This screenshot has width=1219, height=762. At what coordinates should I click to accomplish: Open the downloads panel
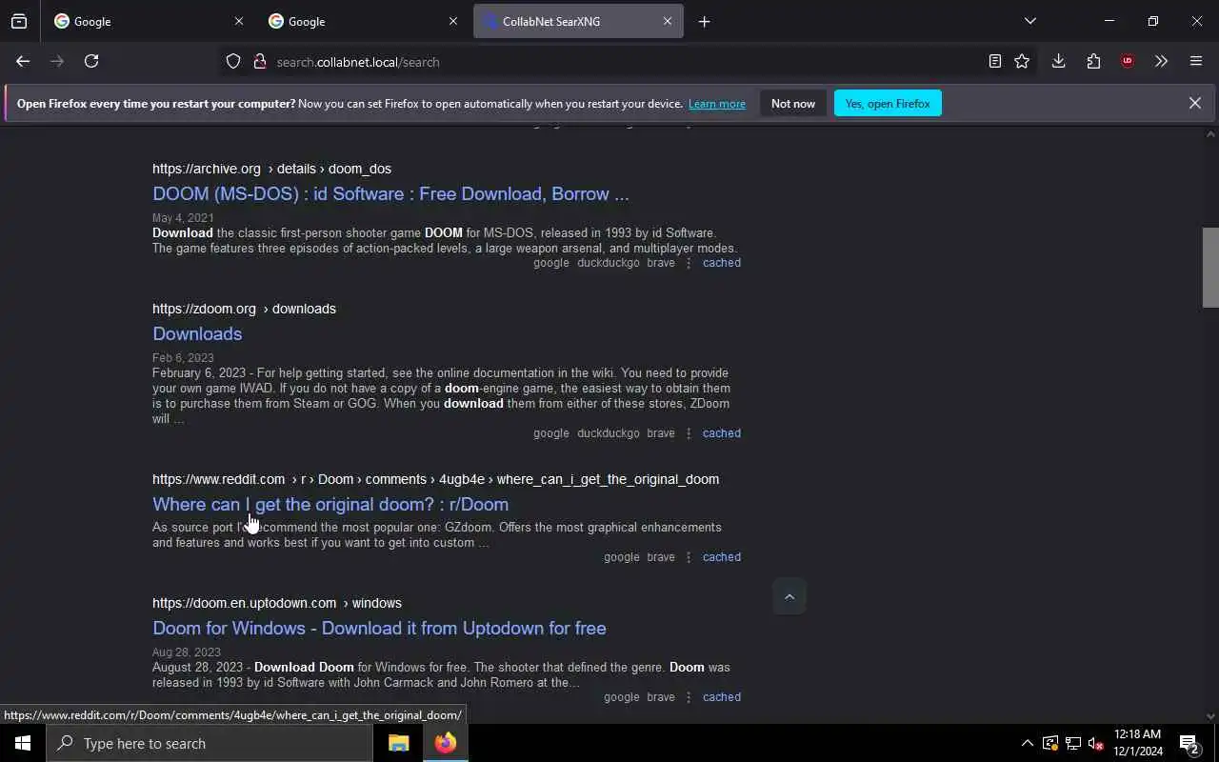(x=1058, y=61)
